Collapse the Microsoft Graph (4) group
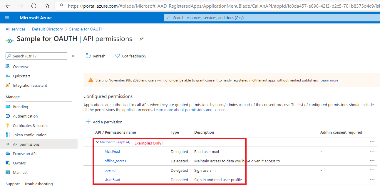The height and width of the screenshot is (187, 380). click(98, 142)
